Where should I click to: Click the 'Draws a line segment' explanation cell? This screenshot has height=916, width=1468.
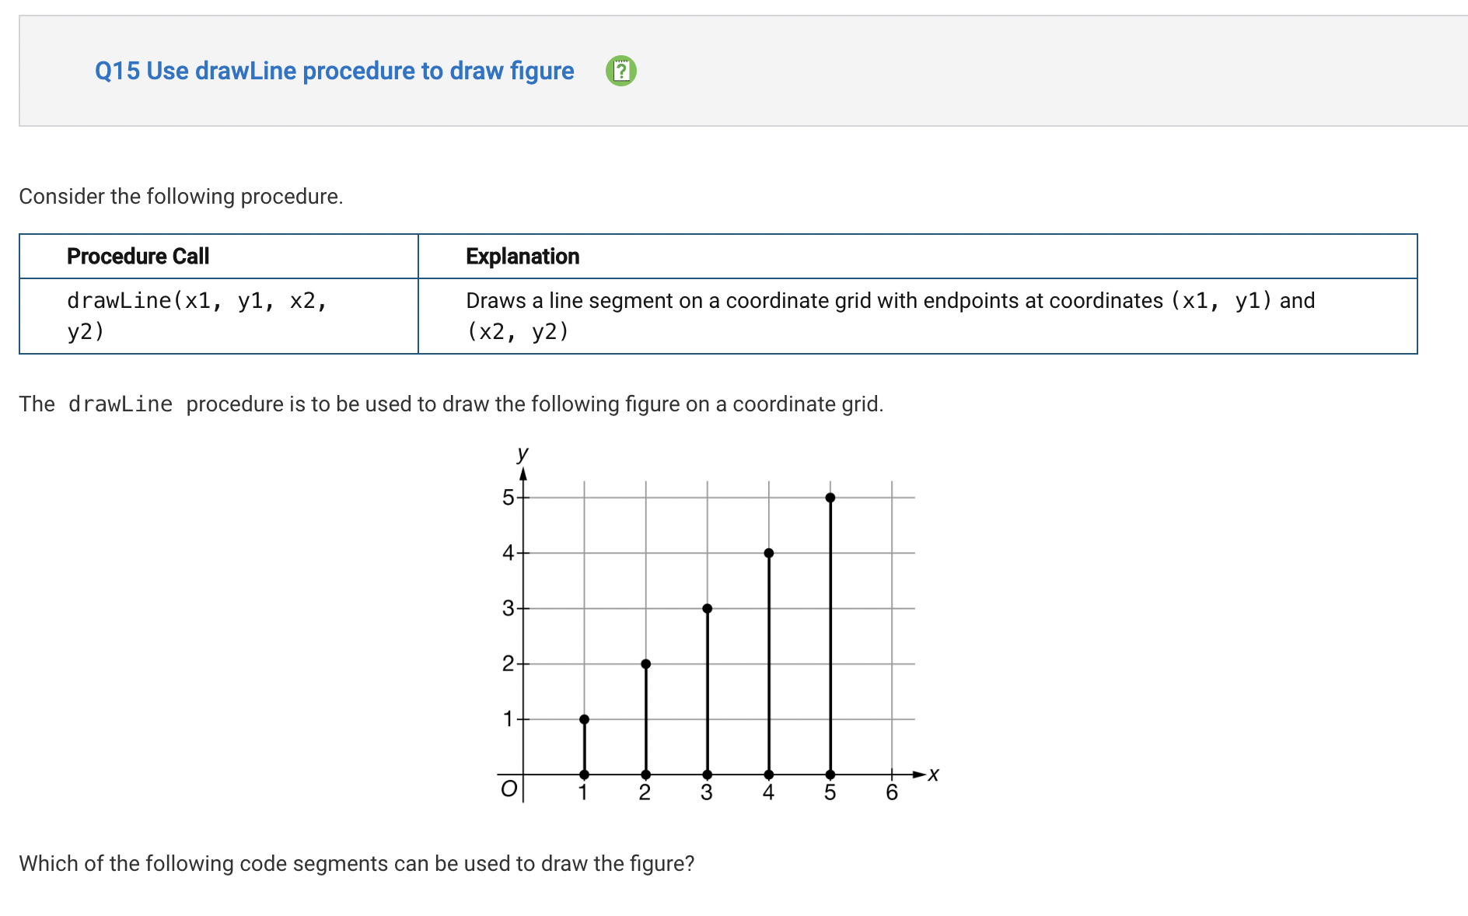(x=917, y=316)
